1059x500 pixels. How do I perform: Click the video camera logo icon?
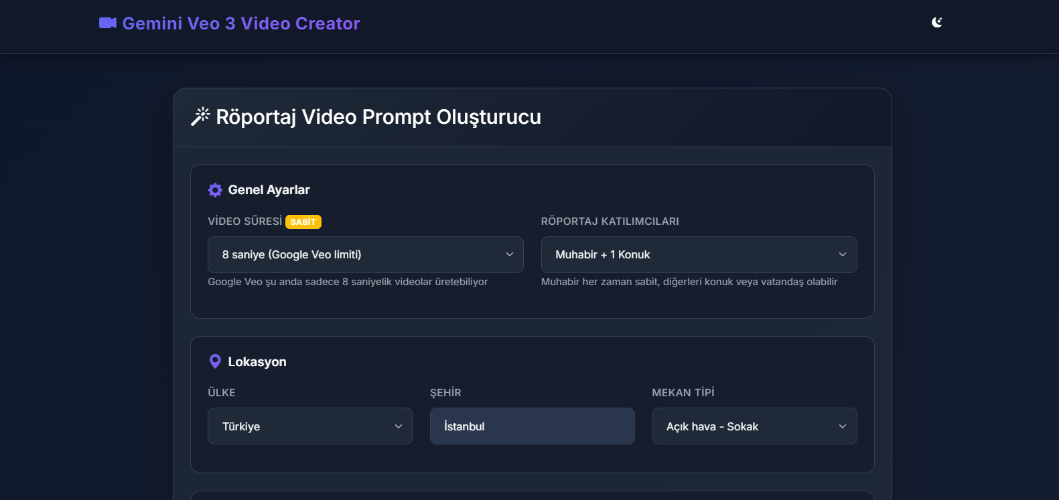click(x=108, y=23)
